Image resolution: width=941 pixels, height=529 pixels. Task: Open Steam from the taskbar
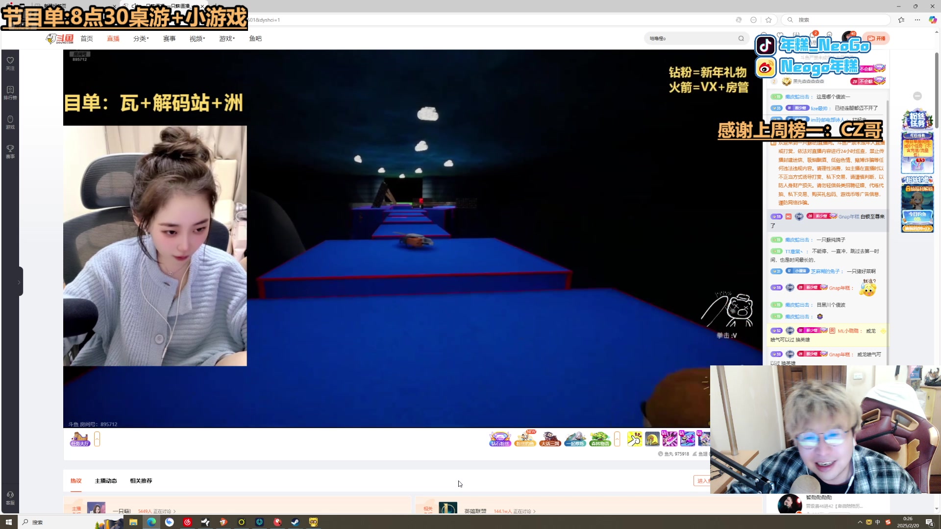295,522
